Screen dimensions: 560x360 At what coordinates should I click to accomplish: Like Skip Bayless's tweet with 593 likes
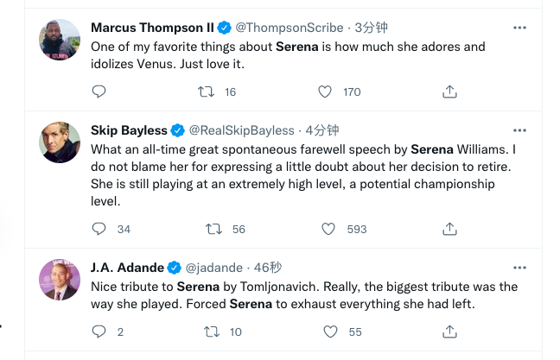[328, 229]
